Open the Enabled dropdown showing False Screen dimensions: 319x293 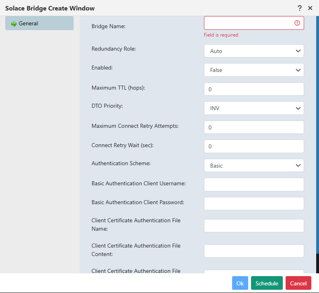[x=254, y=70]
